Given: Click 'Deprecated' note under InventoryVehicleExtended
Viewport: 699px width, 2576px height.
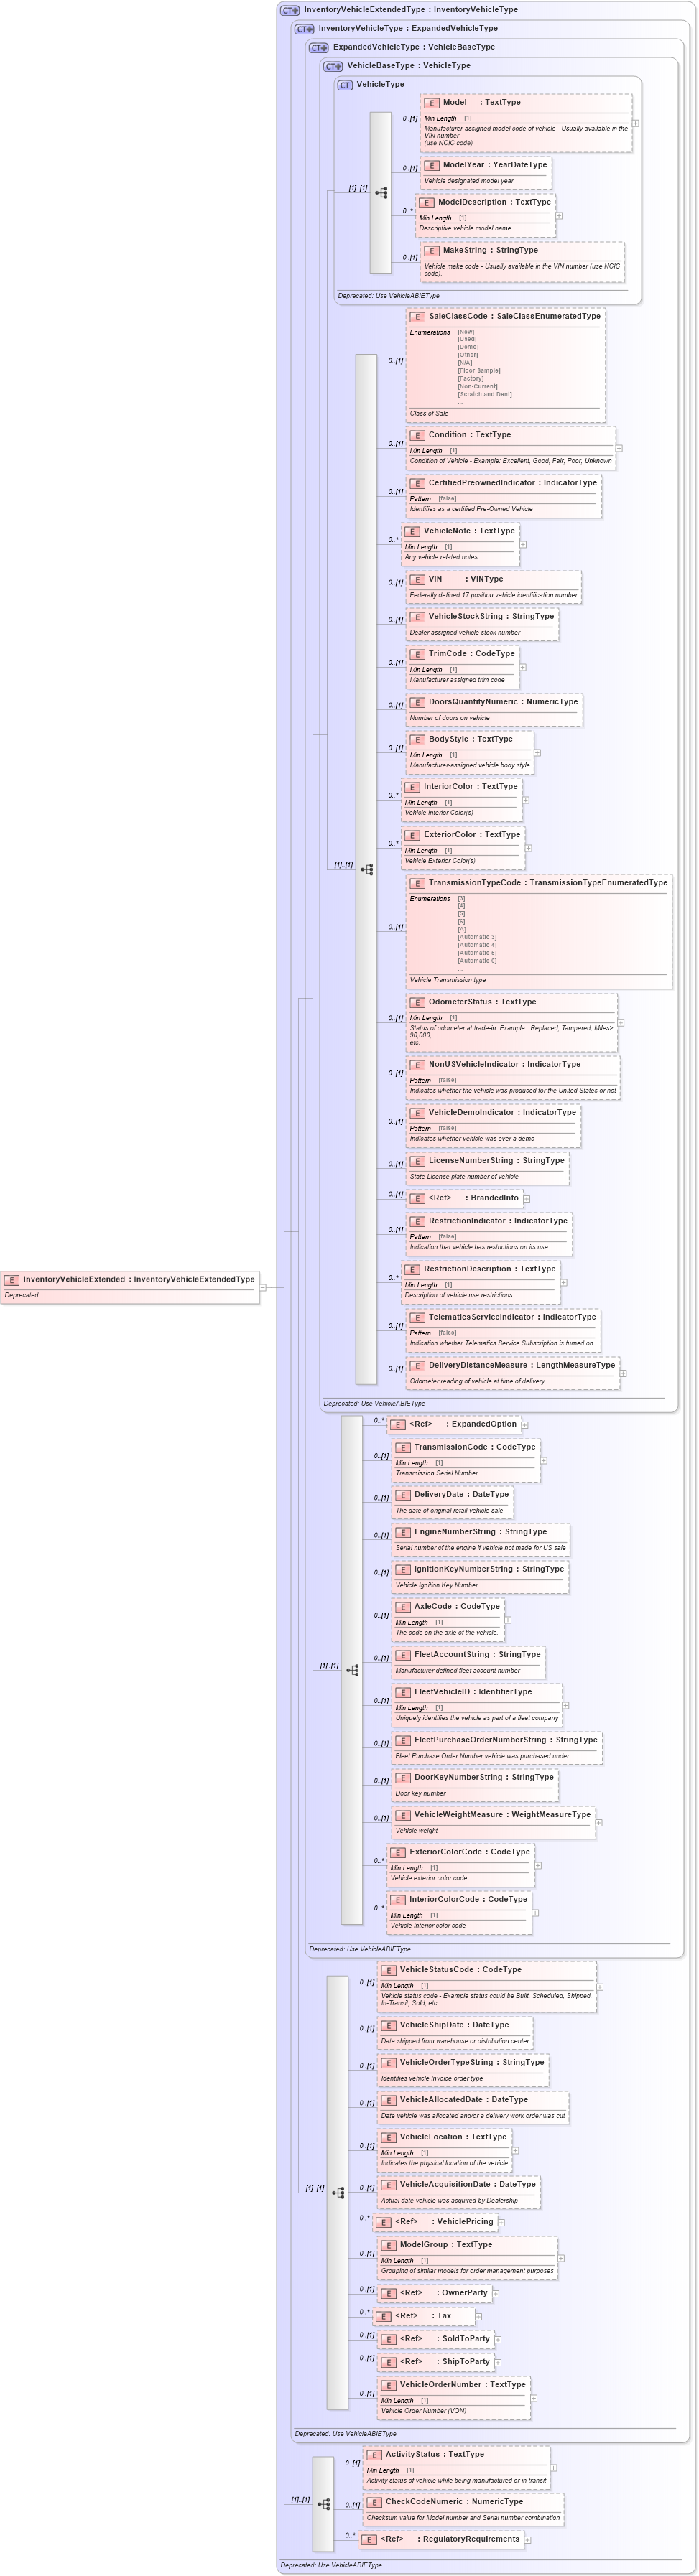Looking at the screenshot, I should (21, 1296).
